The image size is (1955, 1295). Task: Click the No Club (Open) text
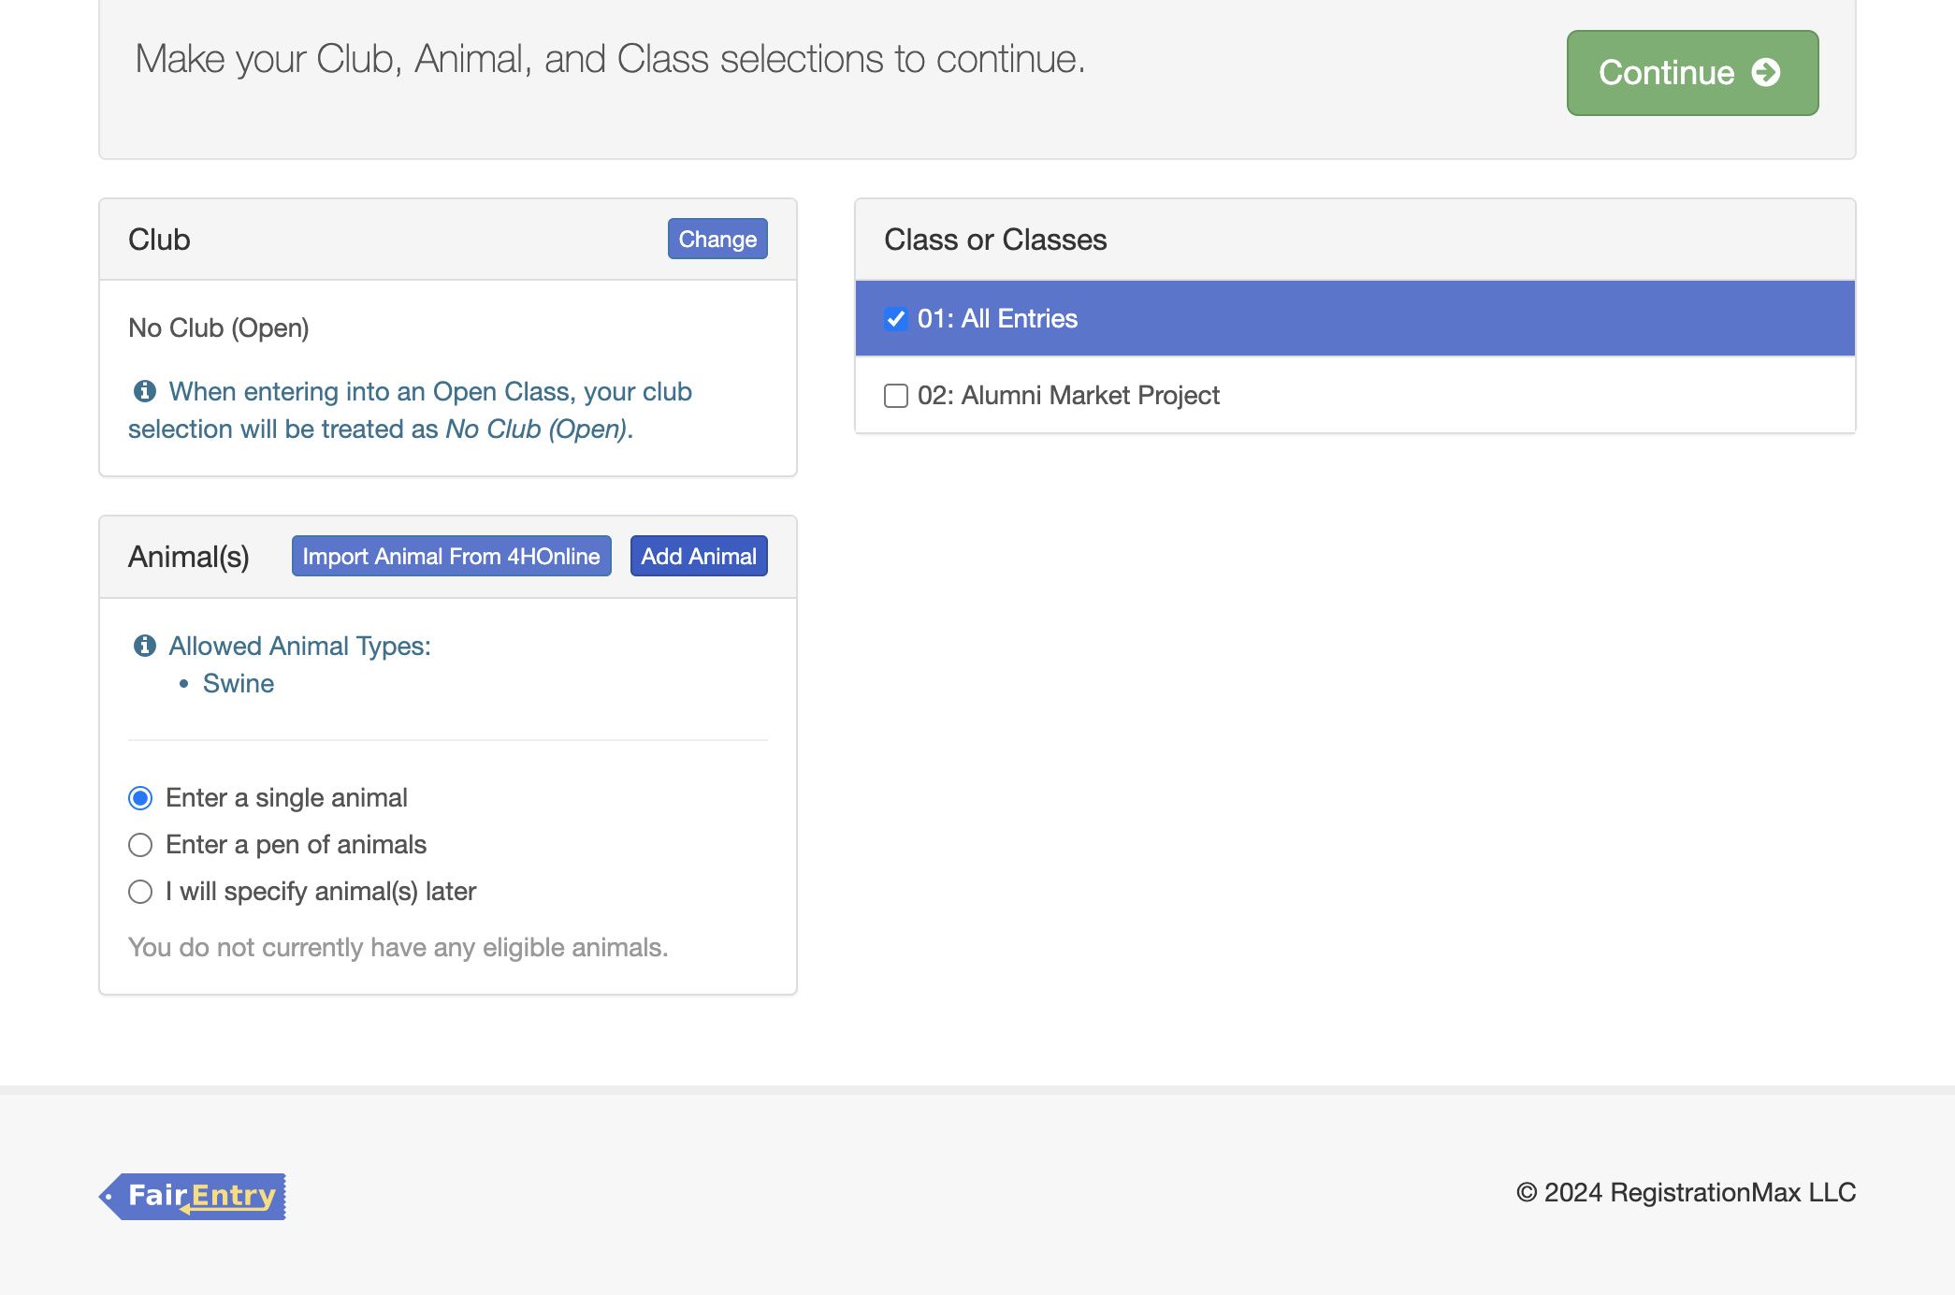[x=219, y=328]
